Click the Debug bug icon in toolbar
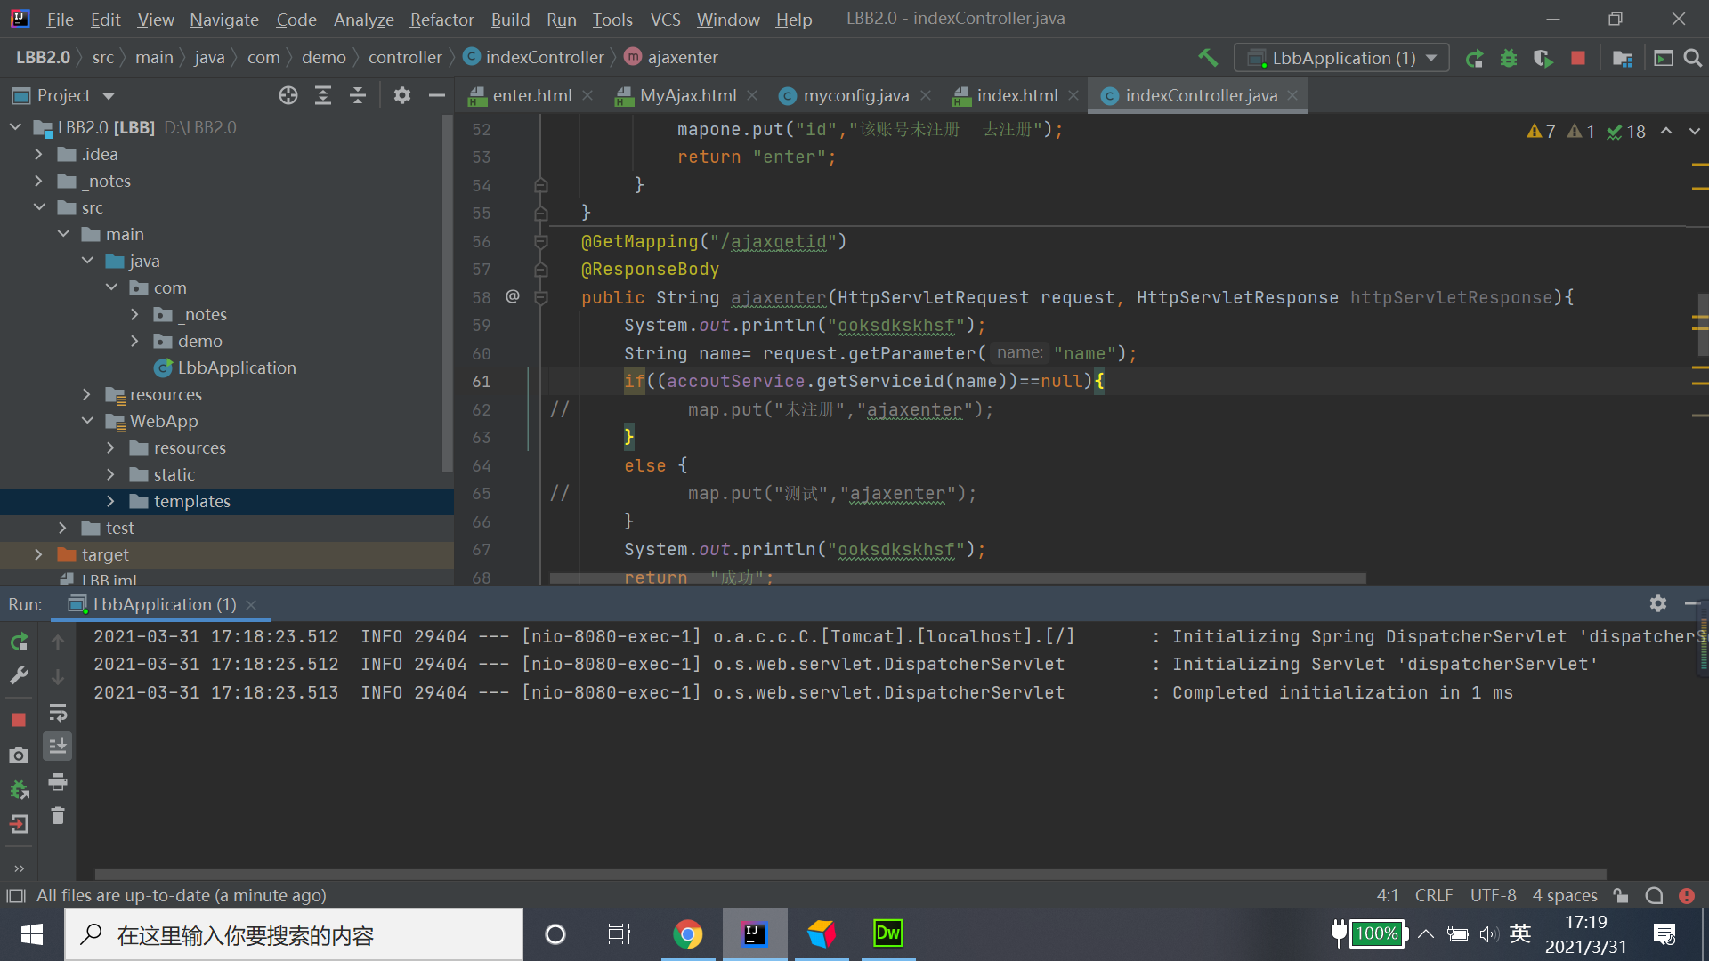The width and height of the screenshot is (1709, 961). (1508, 58)
